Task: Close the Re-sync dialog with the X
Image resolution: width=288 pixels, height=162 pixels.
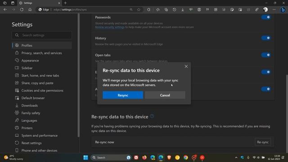Action: click(186, 66)
